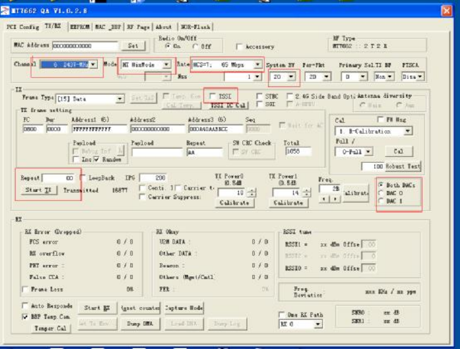Switch to the MAC_BBP tab
Image resolution: width=460 pixels, height=349 pixels.
click(x=108, y=27)
